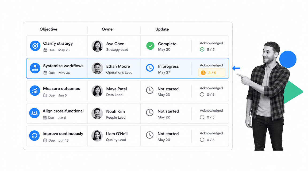Viewport: 308px width, 171px height.
Task: Click the blue arrow pointing at the highlighted row
Action: [236, 68]
